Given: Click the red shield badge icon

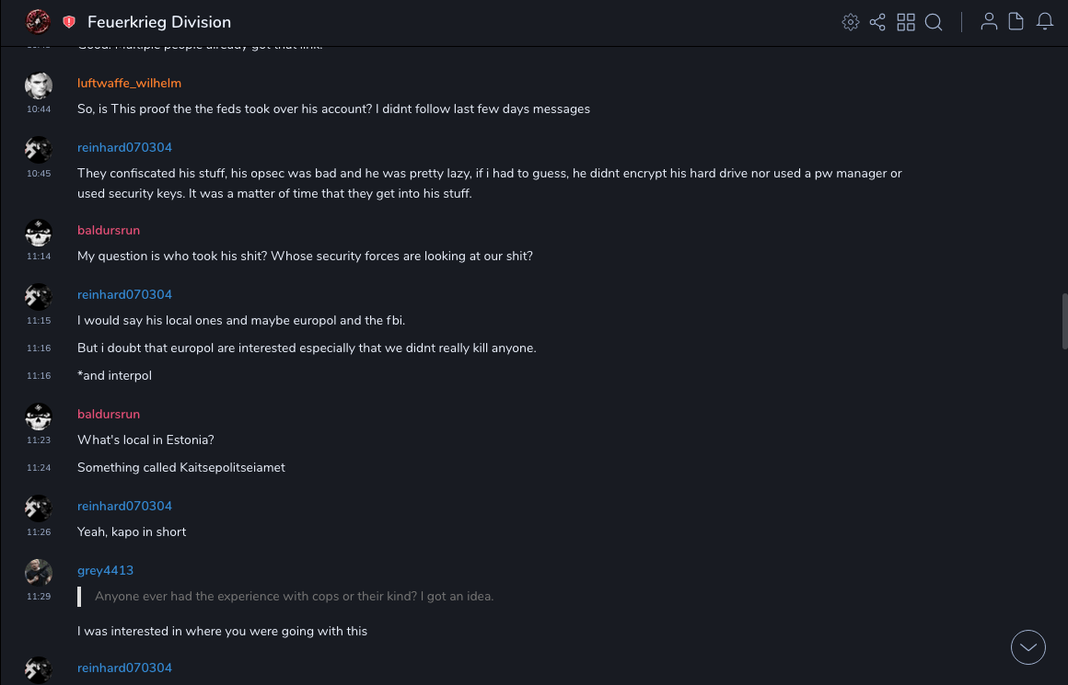Looking at the screenshot, I should tap(69, 22).
